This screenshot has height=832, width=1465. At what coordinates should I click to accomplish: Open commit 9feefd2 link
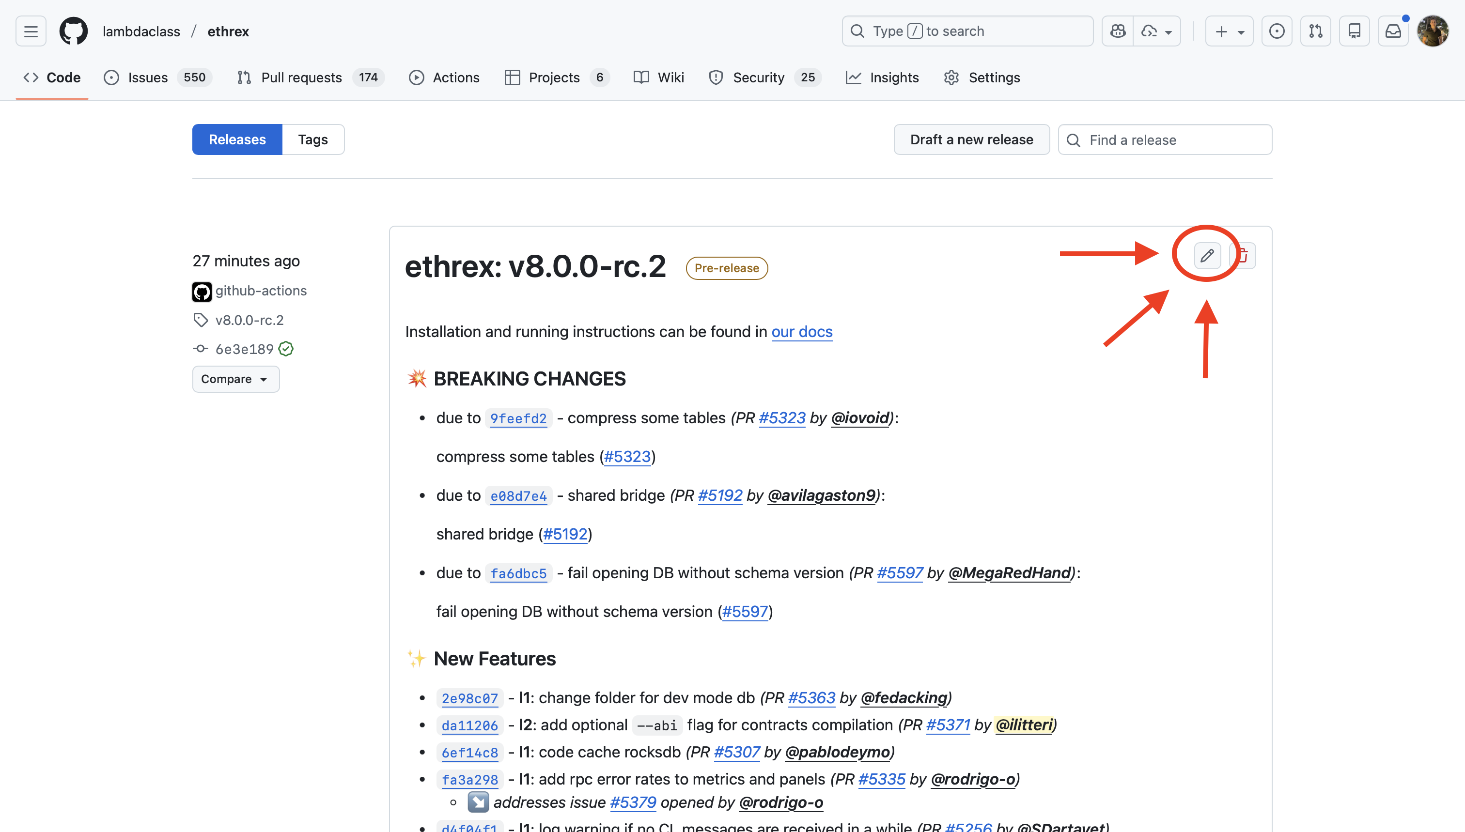[x=518, y=418]
